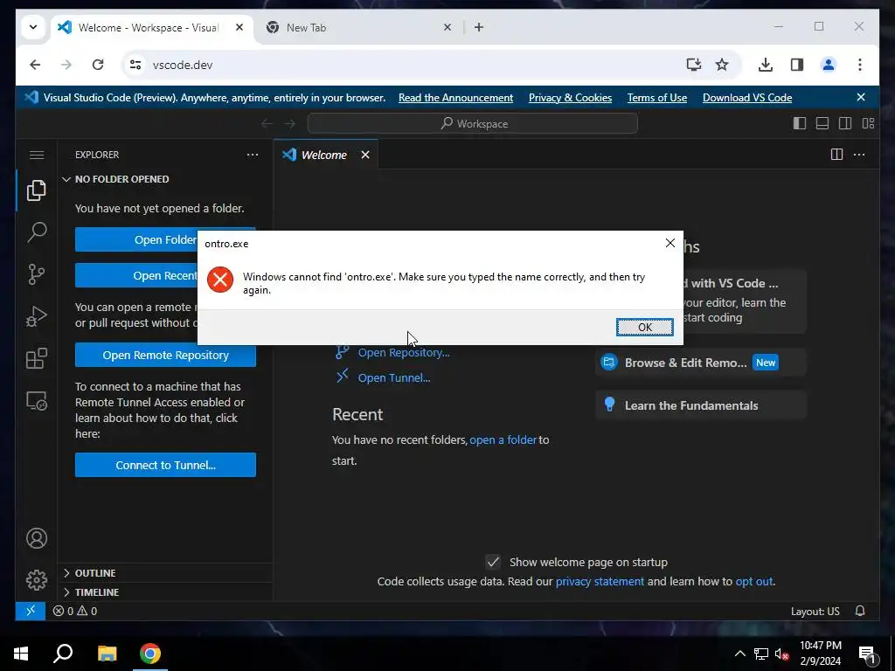The height and width of the screenshot is (671, 895).
Task: Close the Welcome editor tab
Action: coord(365,155)
